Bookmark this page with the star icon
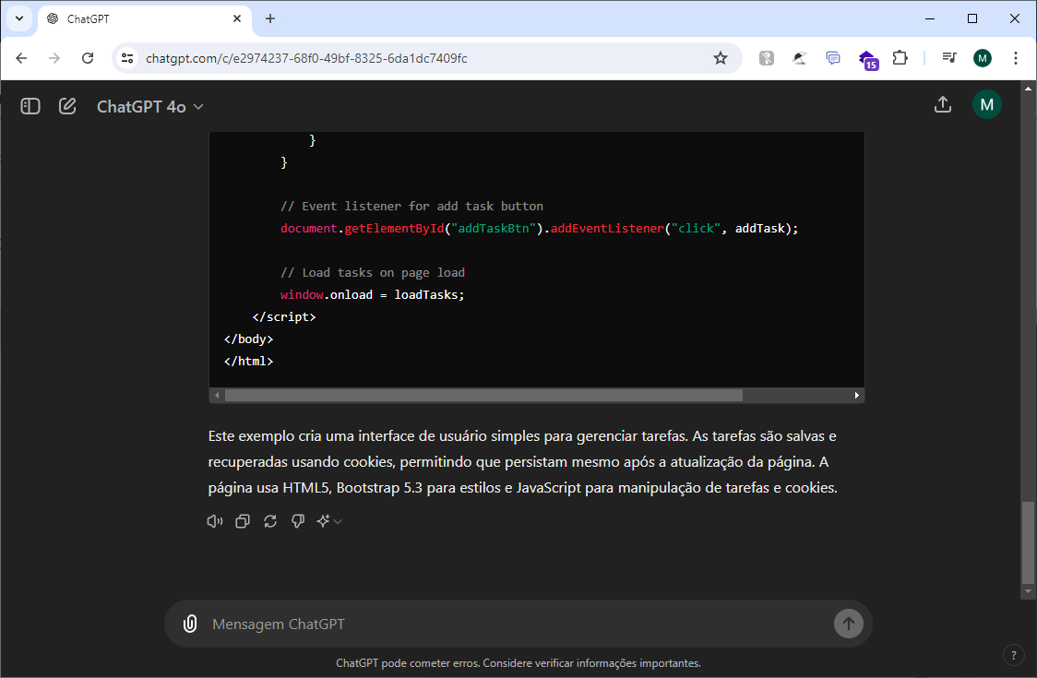 click(721, 58)
